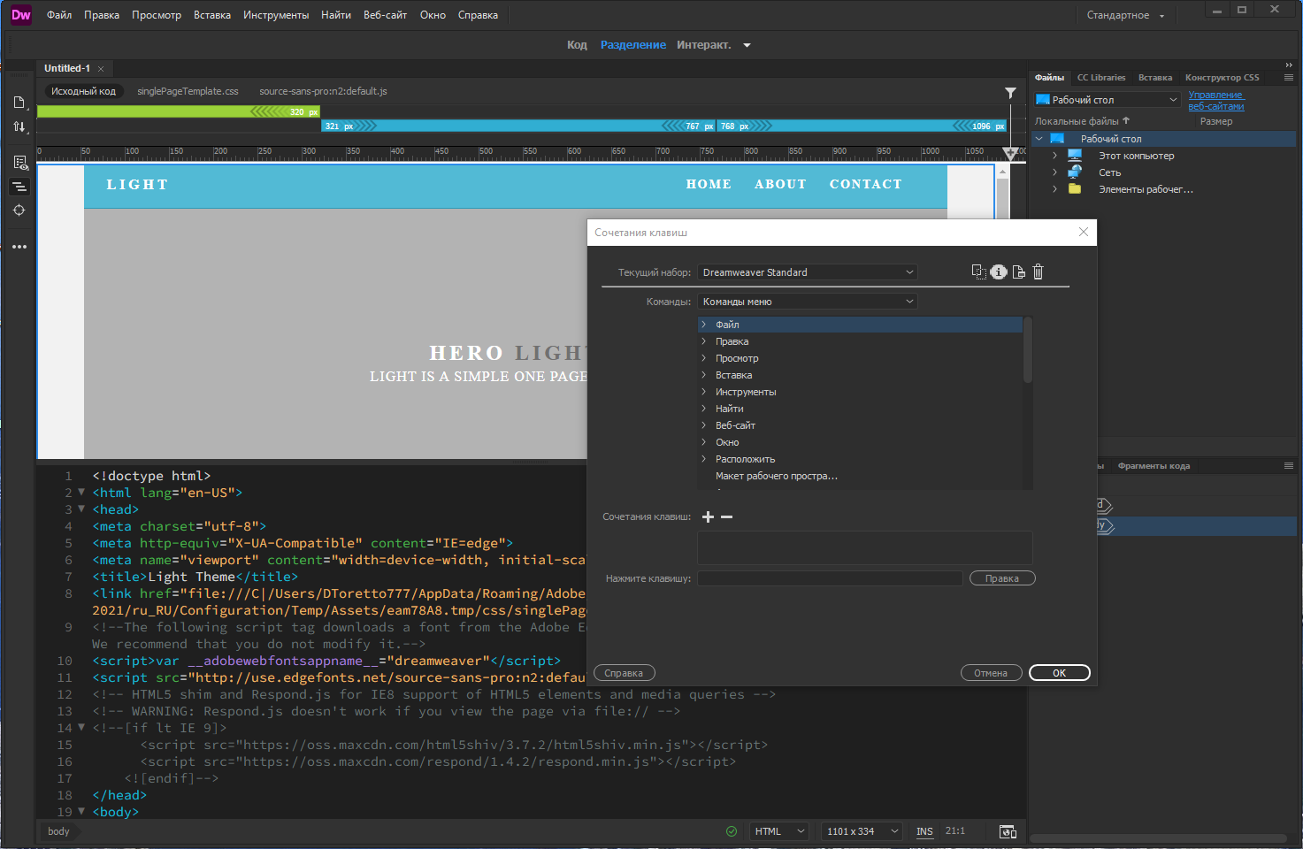Screen dimensions: 1303x849
Task: Click the Отмена button
Action: point(991,673)
